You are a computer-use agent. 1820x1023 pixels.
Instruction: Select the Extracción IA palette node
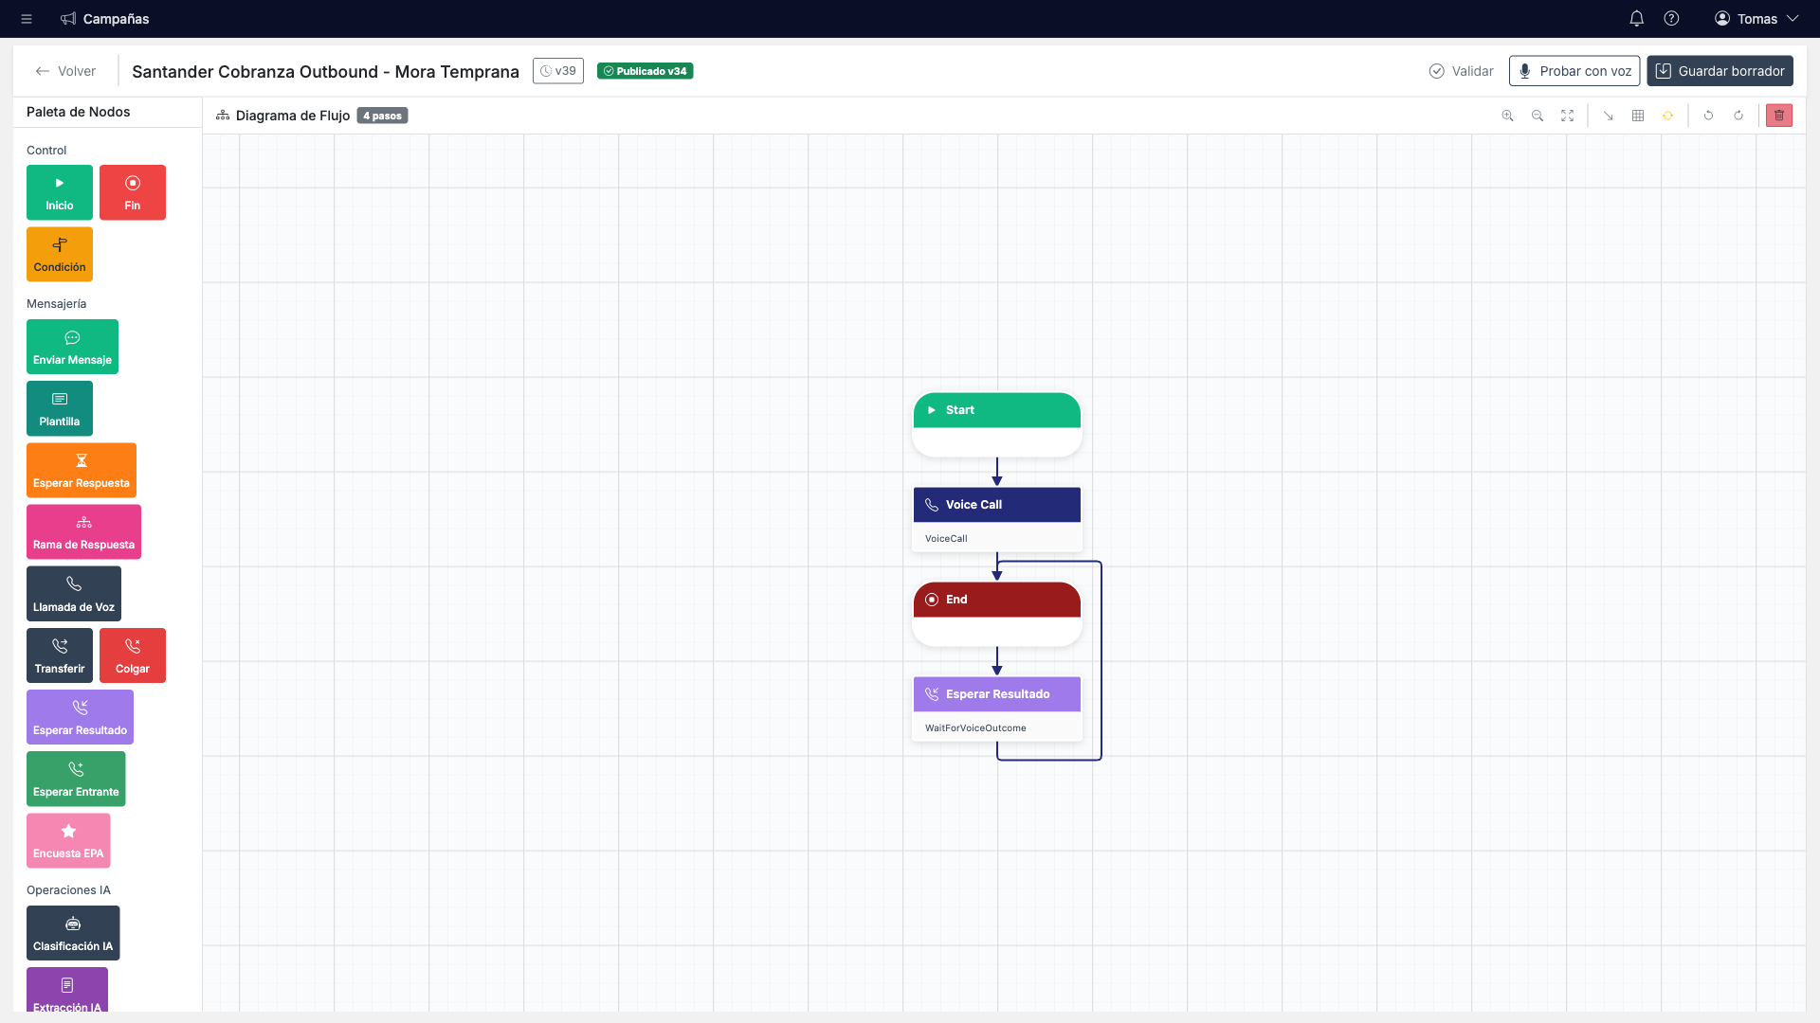tap(67, 990)
